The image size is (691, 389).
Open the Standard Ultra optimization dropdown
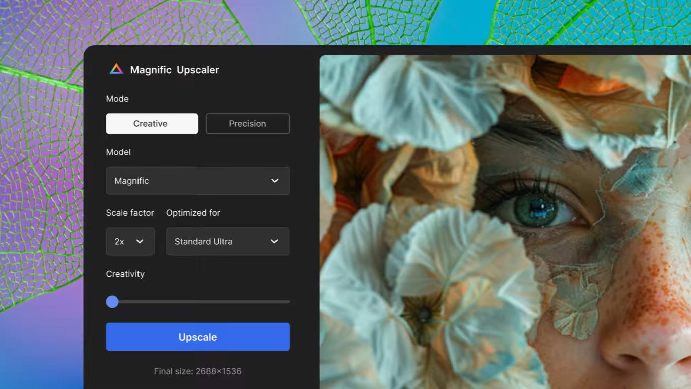point(228,241)
